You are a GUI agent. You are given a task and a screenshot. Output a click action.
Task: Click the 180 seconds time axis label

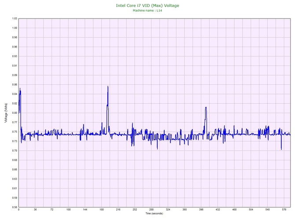click(102, 210)
